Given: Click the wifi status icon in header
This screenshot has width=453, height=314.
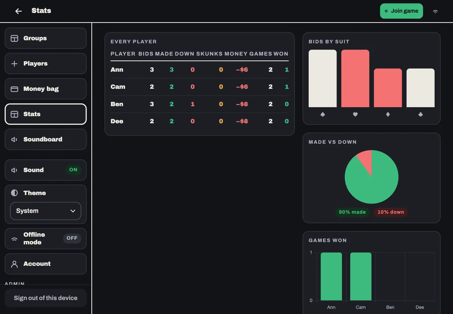Looking at the screenshot, I should coord(435,11).
